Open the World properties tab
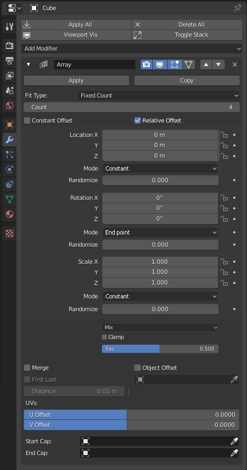The image size is (247, 470). [9, 106]
